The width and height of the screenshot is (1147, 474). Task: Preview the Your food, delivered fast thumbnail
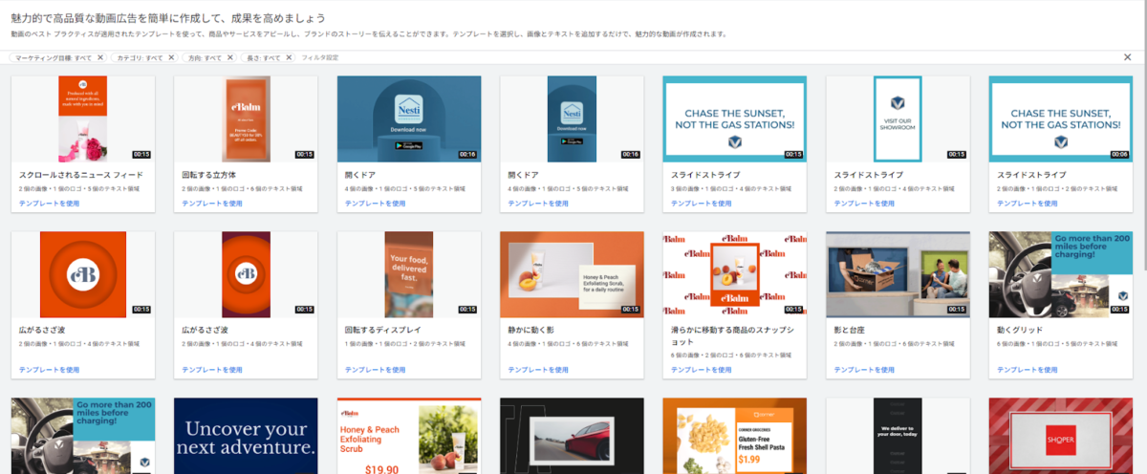tap(409, 273)
